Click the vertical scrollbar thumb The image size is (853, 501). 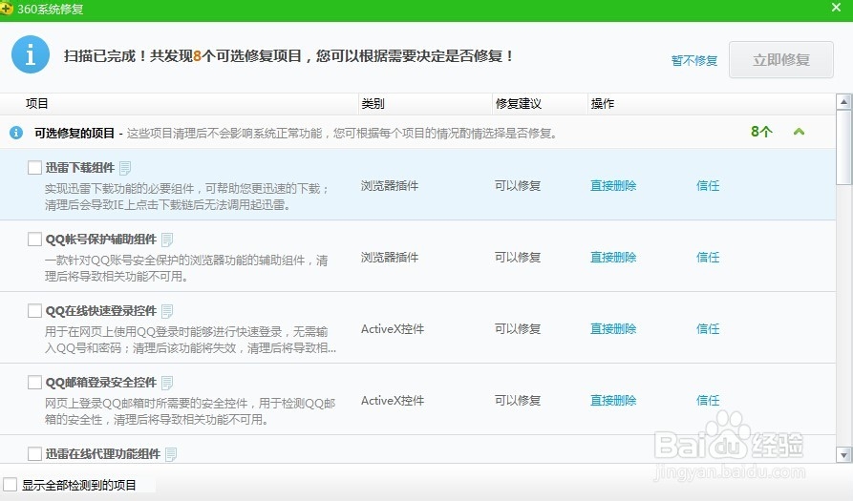[843, 147]
